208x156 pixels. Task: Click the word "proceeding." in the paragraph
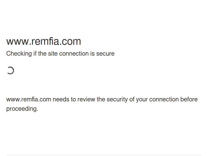point(22,109)
